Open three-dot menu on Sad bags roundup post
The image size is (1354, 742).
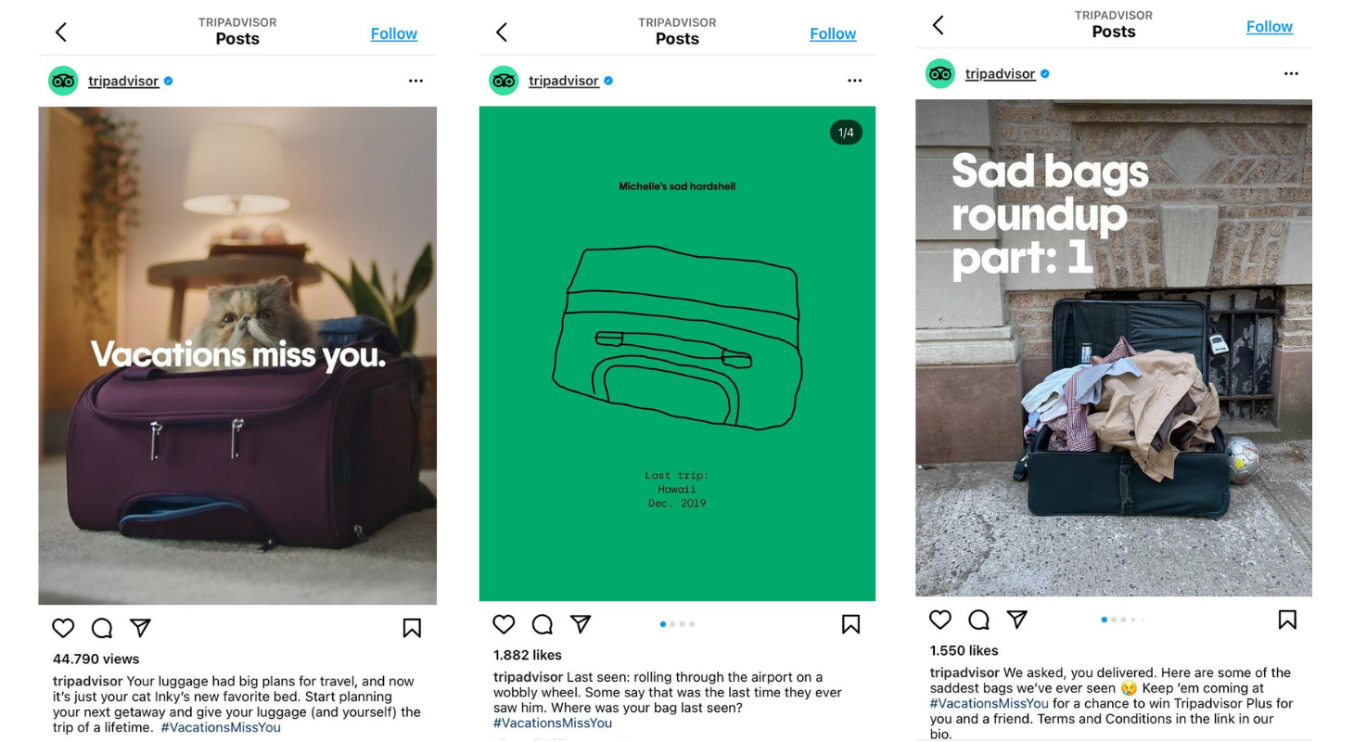tap(1291, 74)
